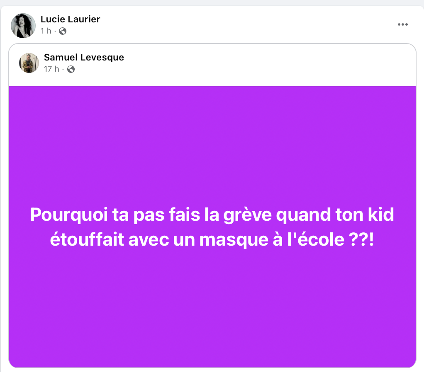The image size is (424, 372).
Task: Click the Public globe icon beside 17 h
Action: coord(71,69)
